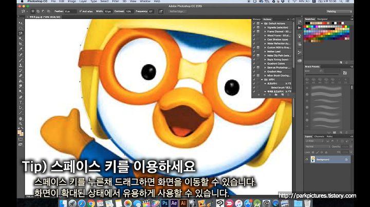
Task: Create new action icon in Actions panel
Action: [282, 95]
